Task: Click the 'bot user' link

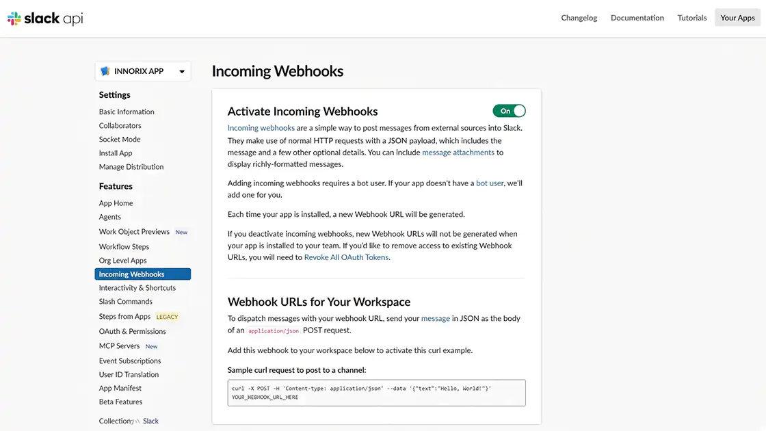Action: 490,183
